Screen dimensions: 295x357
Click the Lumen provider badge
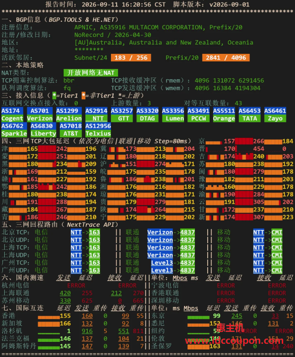(173, 119)
